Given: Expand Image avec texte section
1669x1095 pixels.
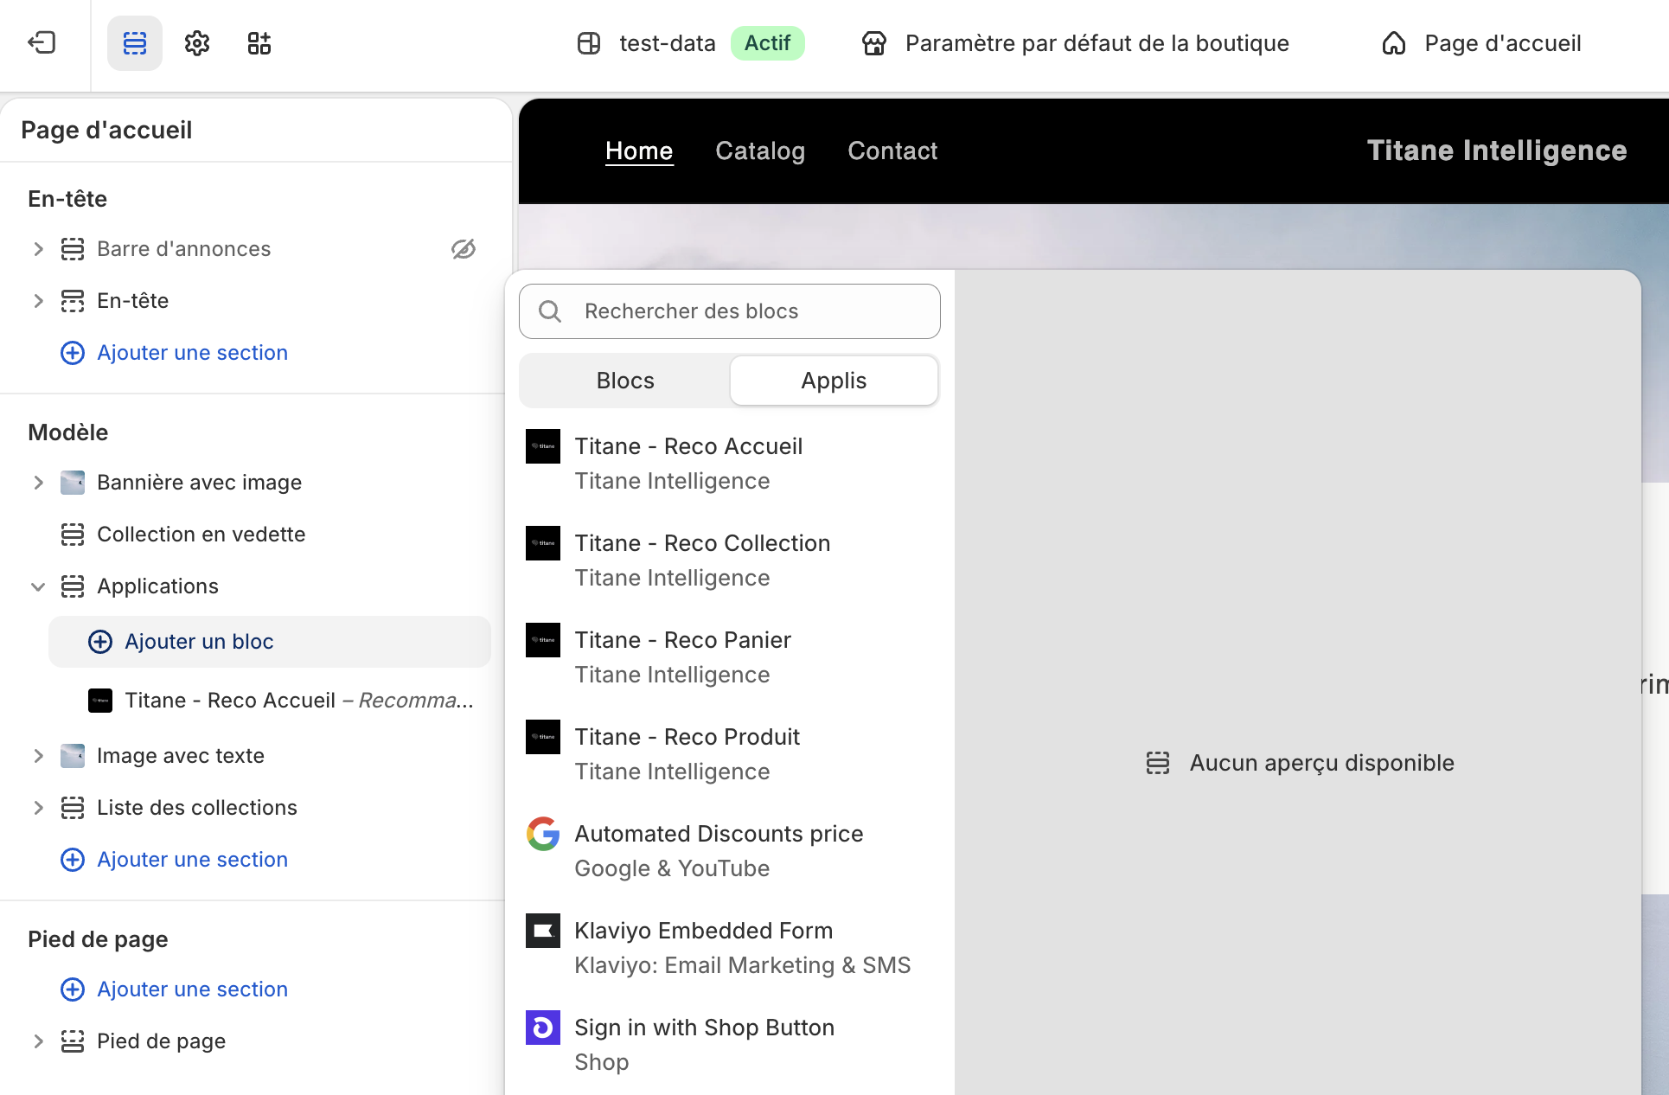Looking at the screenshot, I should [x=38, y=756].
